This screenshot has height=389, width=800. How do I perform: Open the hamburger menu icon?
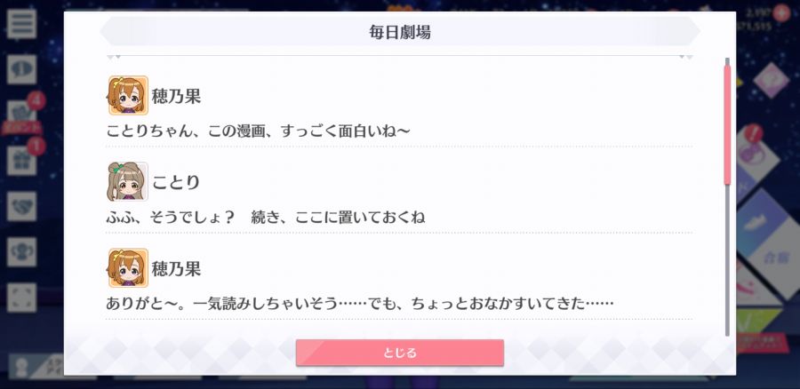point(21,23)
